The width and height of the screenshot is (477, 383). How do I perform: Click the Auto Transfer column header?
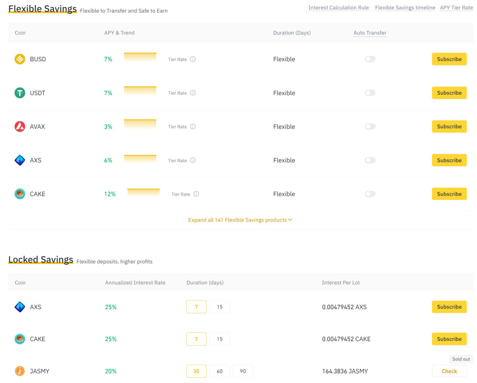tap(370, 33)
